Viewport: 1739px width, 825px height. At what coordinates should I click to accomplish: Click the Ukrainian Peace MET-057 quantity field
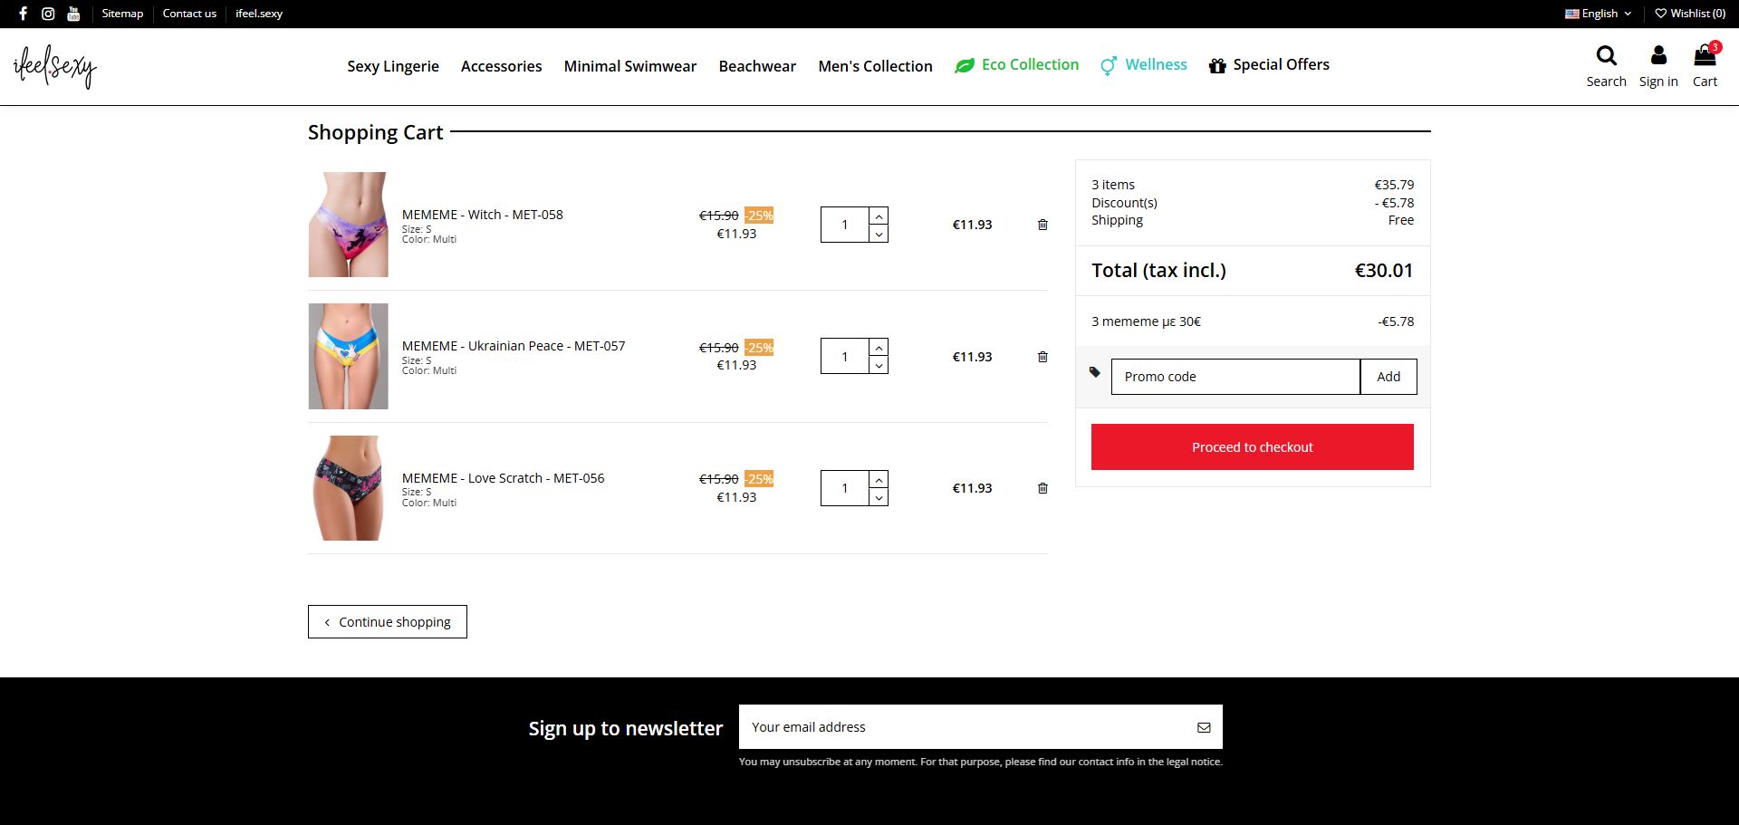click(845, 357)
